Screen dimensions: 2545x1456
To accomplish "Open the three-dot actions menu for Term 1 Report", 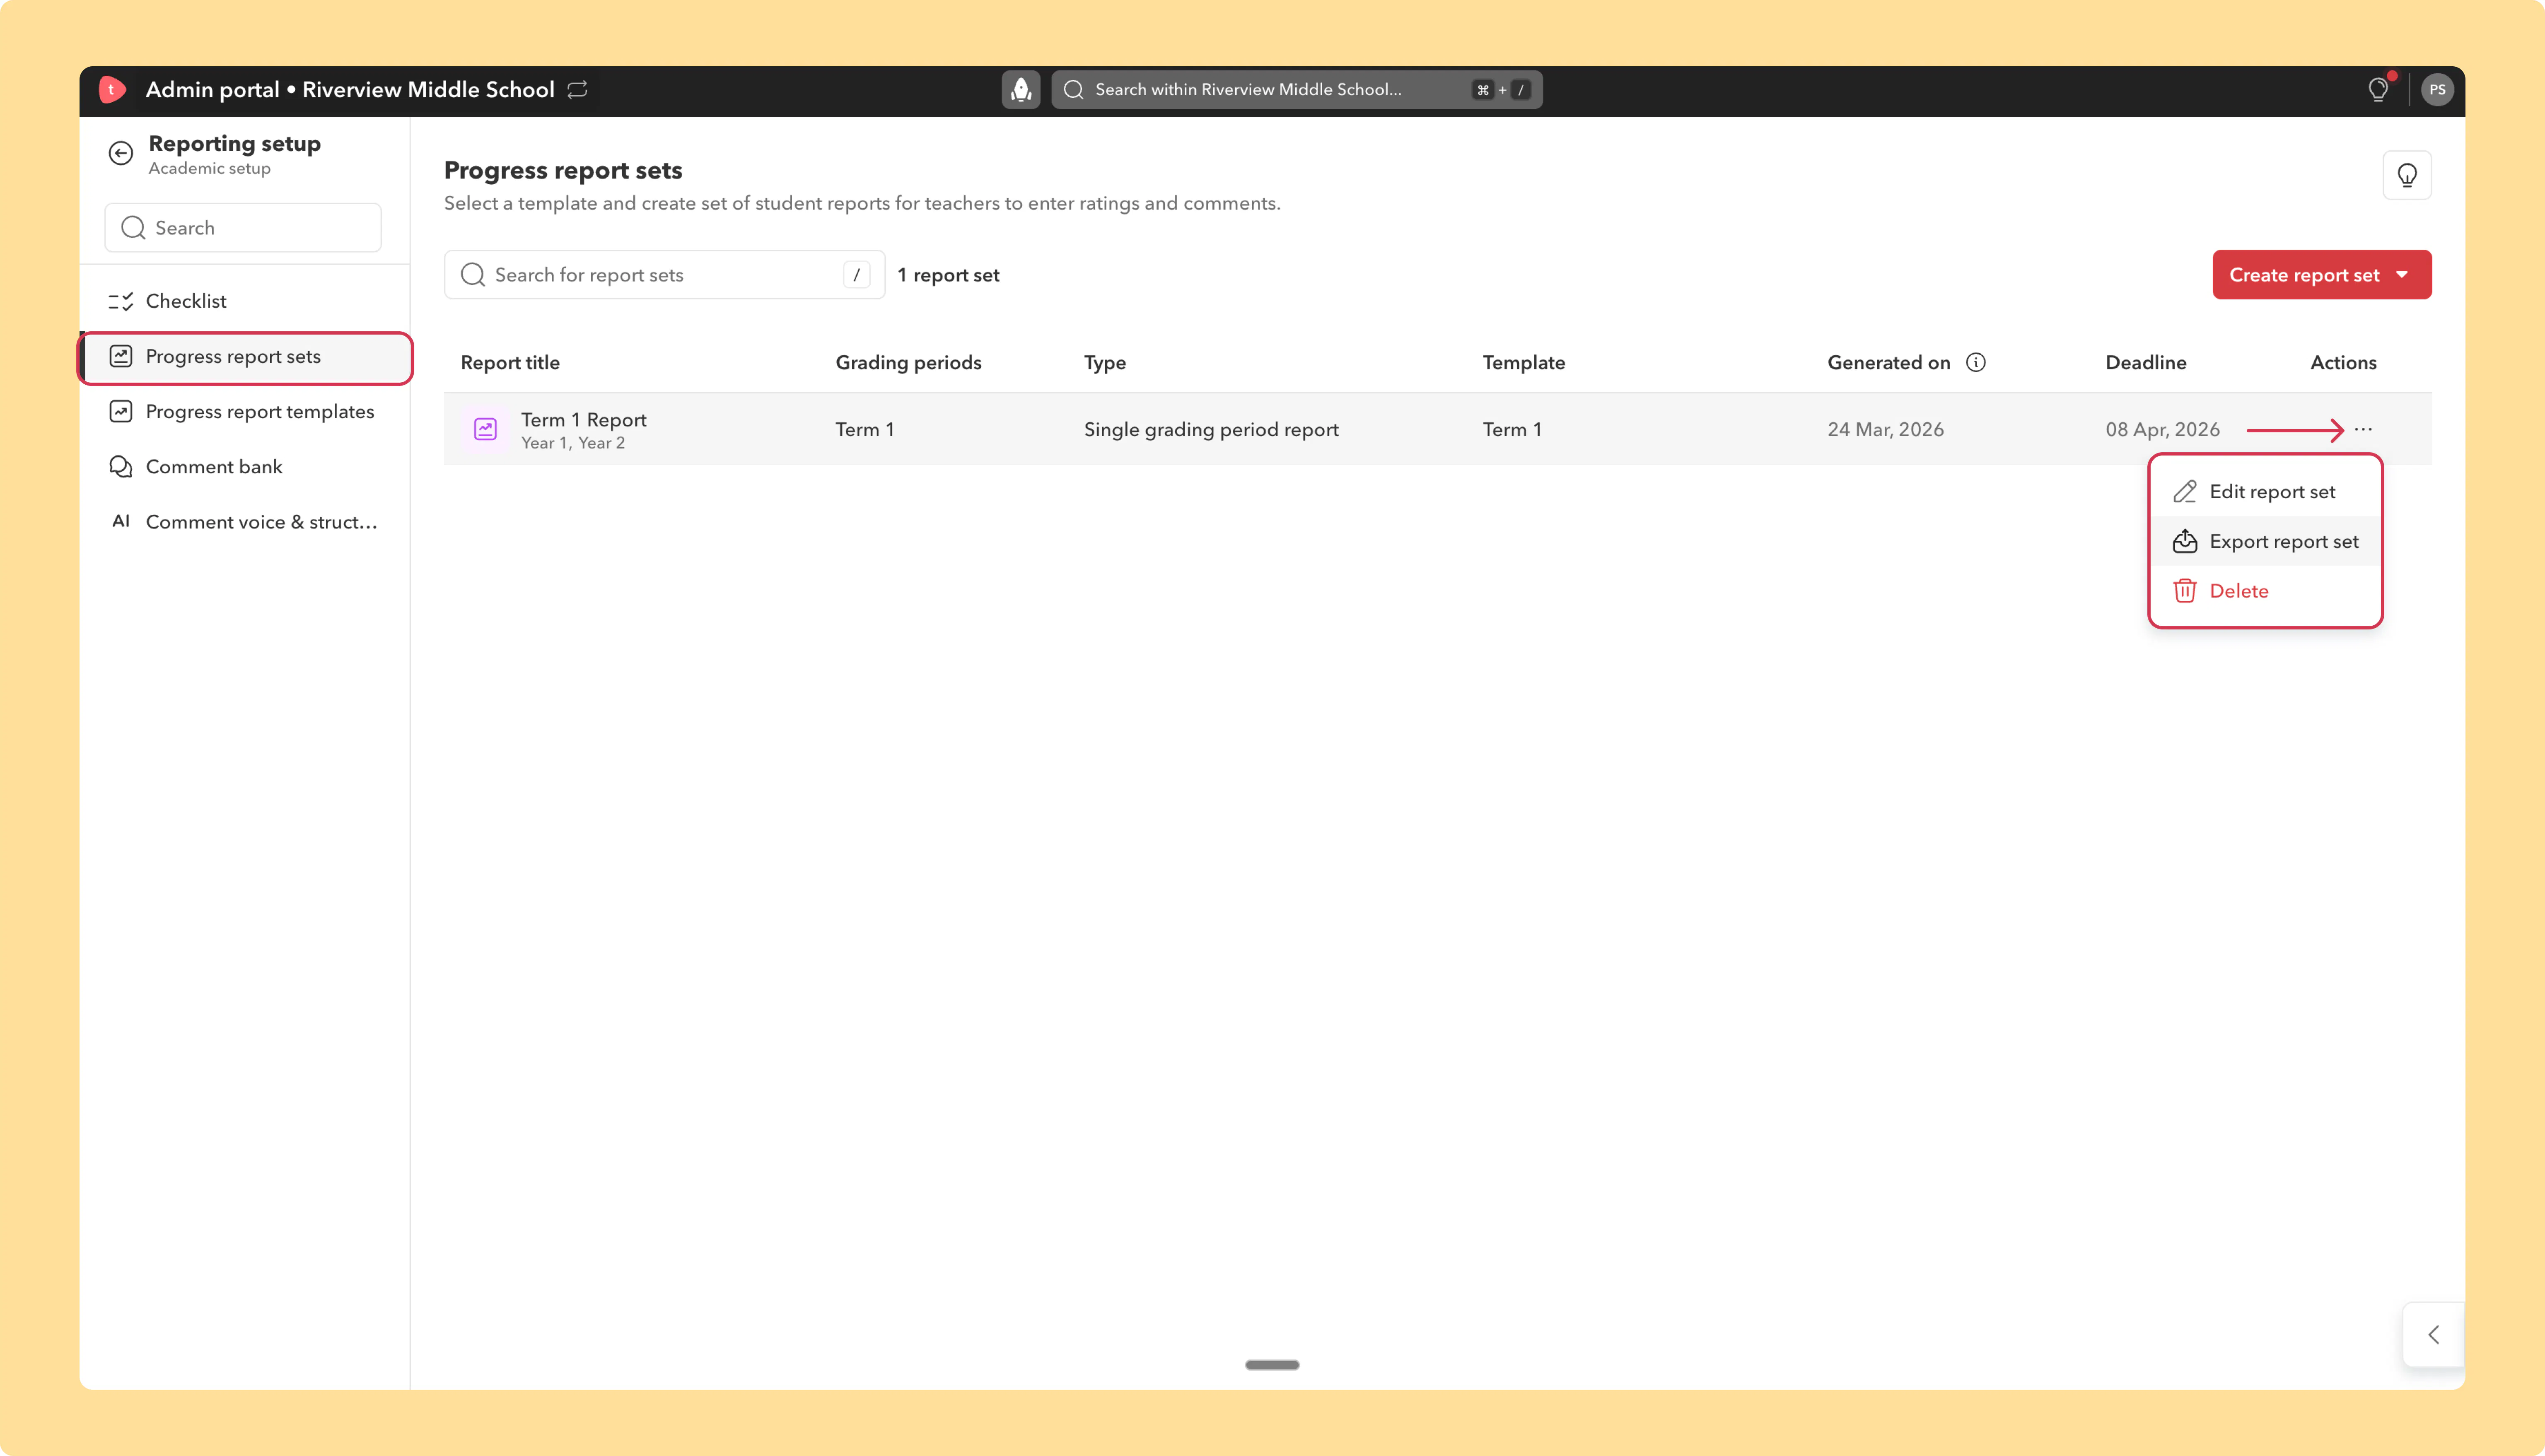I will (x=2363, y=429).
